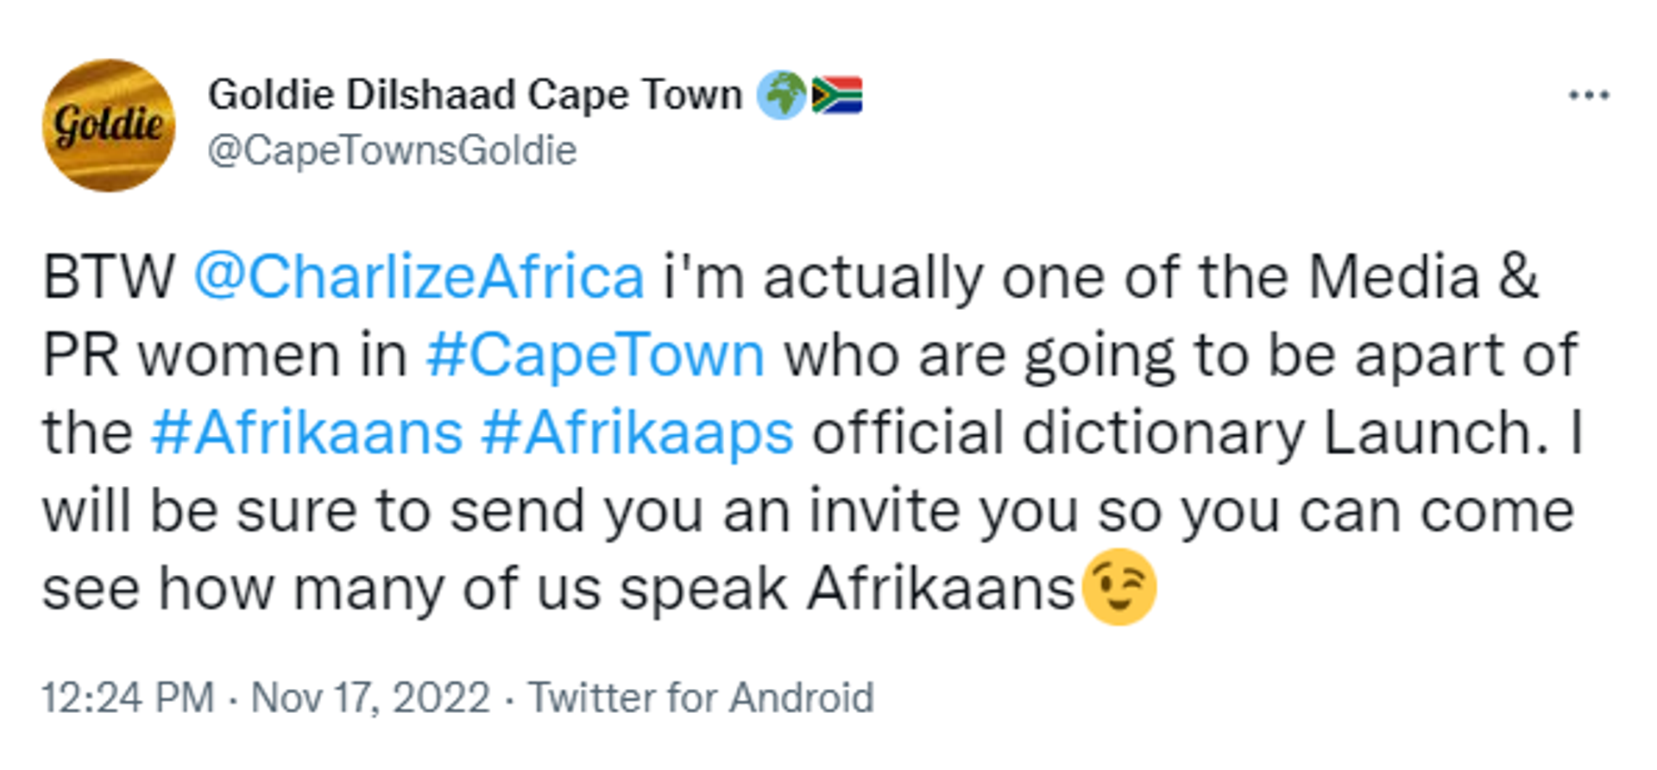Click the South African flag emoji

837,95
